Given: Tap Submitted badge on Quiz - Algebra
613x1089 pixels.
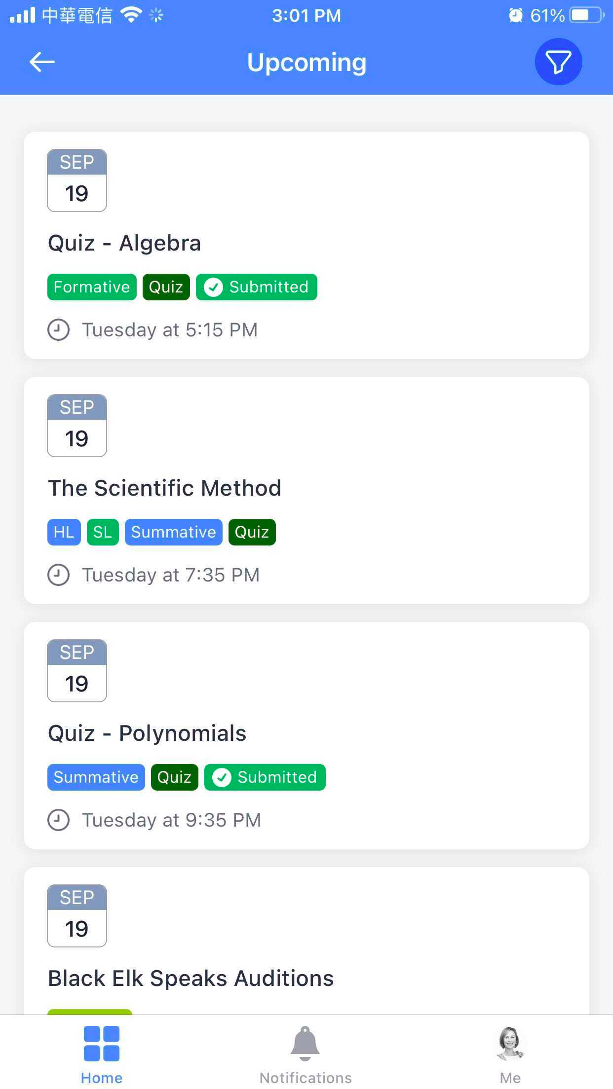Looking at the screenshot, I should [x=257, y=287].
